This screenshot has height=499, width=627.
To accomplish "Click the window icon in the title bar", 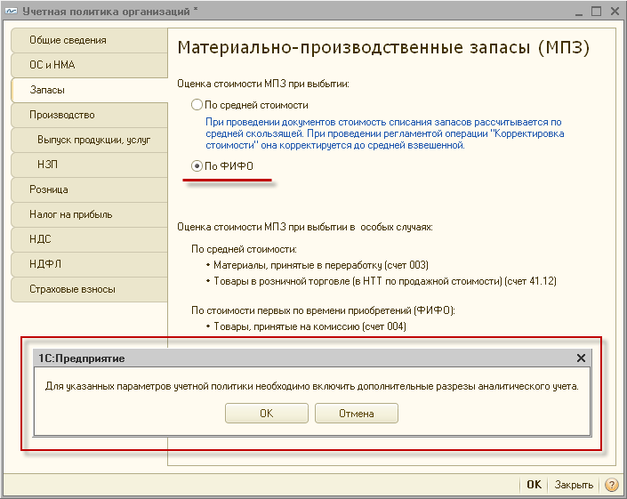I will pos(12,12).
